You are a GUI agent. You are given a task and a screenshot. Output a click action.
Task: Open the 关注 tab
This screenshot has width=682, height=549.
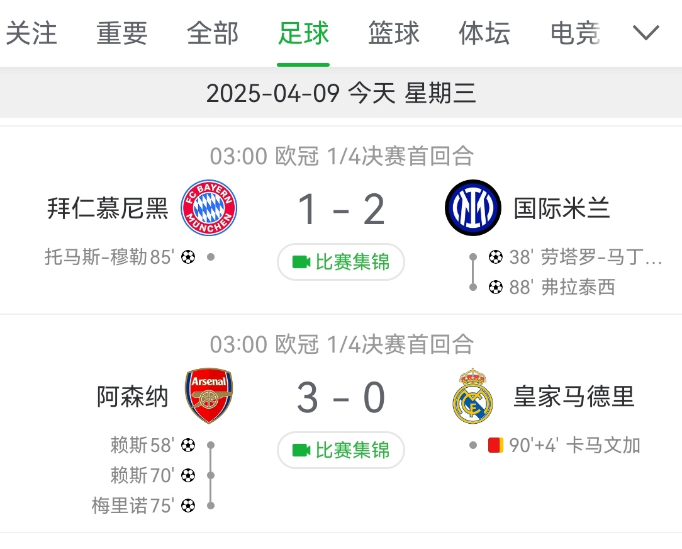31,33
